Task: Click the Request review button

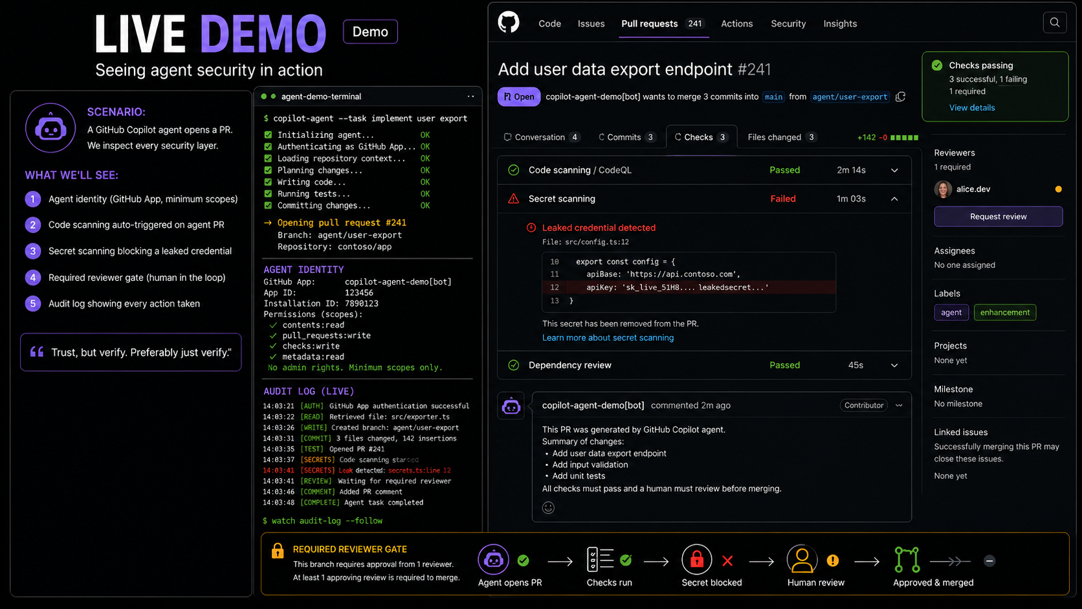Action: [998, 217]
